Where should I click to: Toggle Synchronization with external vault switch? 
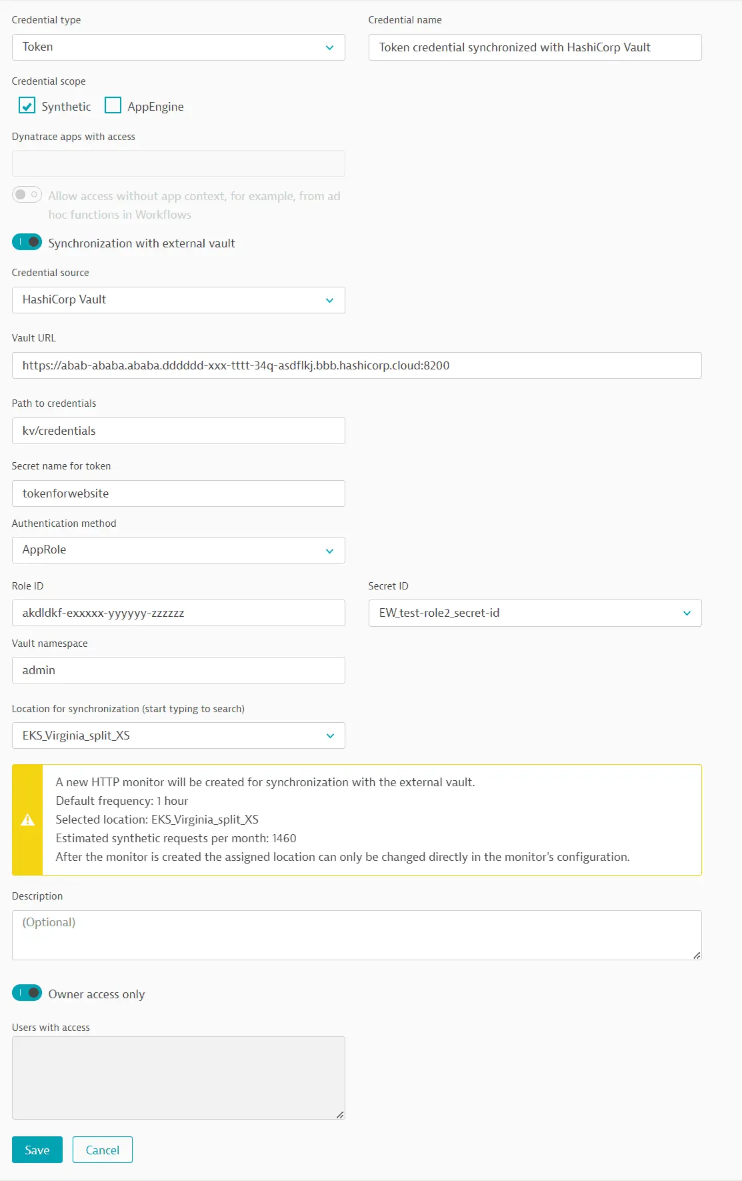[x=27, y=242]
